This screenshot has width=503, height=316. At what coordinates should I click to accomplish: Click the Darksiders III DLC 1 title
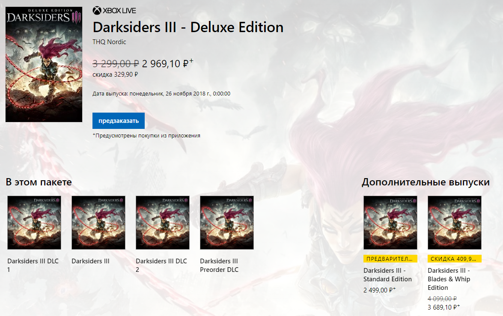tap(33, 265)
